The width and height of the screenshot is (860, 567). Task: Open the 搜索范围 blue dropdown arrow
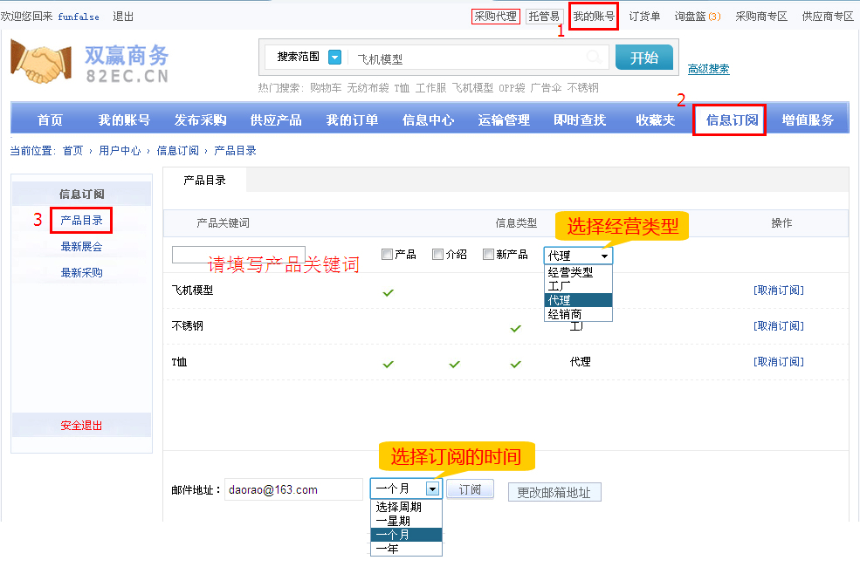[334, 58]
